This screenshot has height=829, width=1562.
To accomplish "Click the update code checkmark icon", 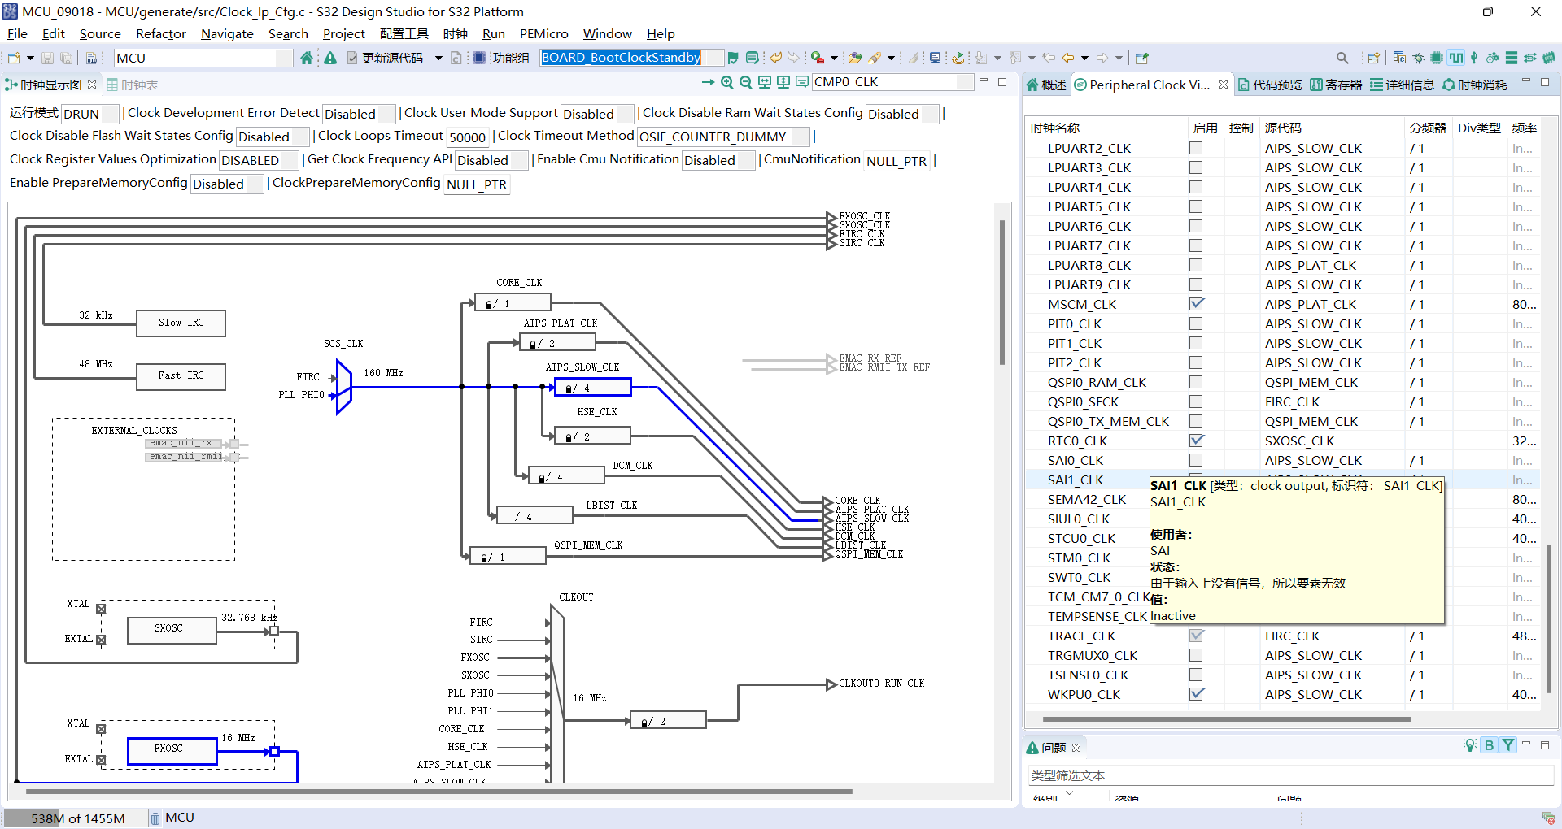I will (x=351, y=58).
